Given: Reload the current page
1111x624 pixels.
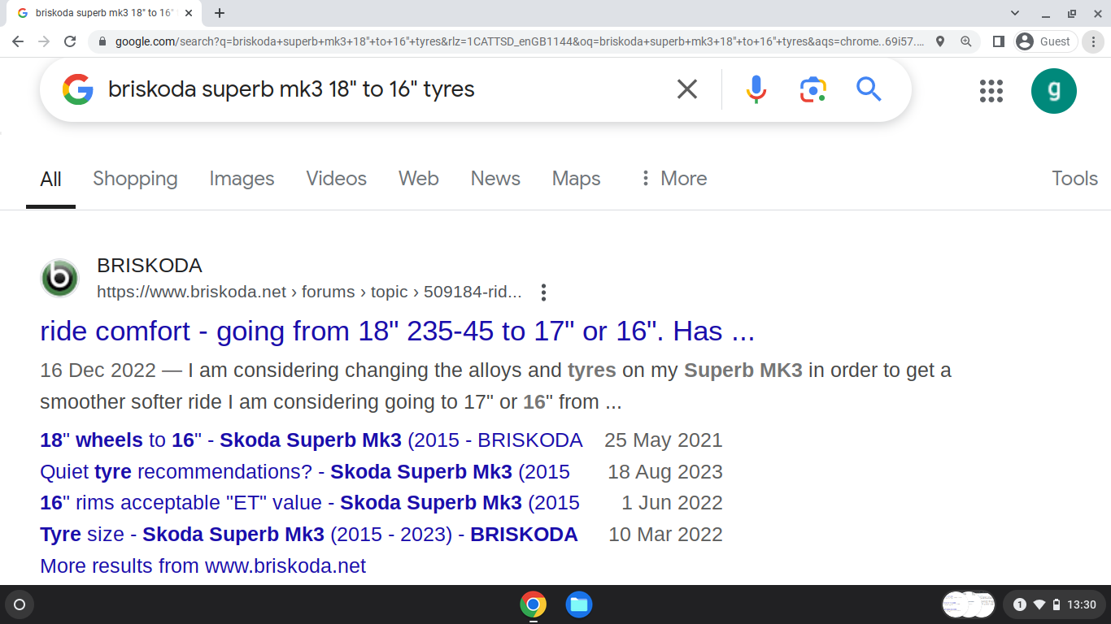Looking at the screenshot, I should (x=70, y=41).
